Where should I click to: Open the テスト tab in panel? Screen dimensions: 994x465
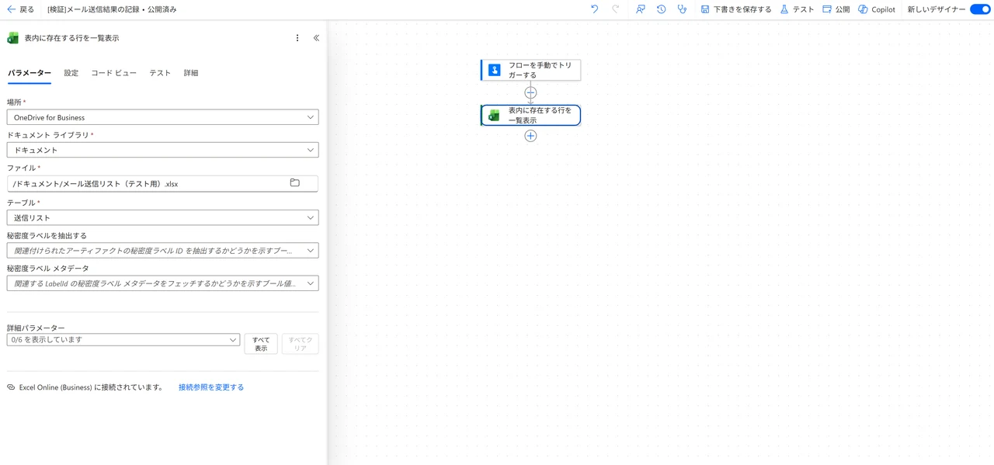[160, 73]
